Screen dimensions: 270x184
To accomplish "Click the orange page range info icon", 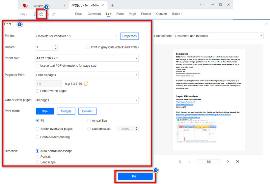I will coord(86,84).
